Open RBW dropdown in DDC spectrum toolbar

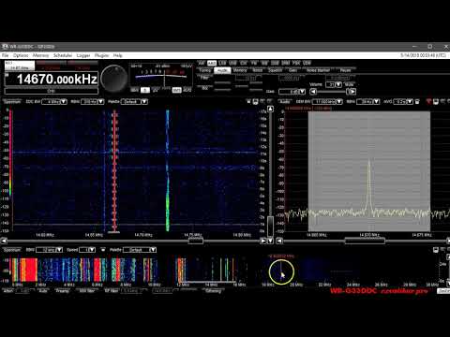click(93, 102)
